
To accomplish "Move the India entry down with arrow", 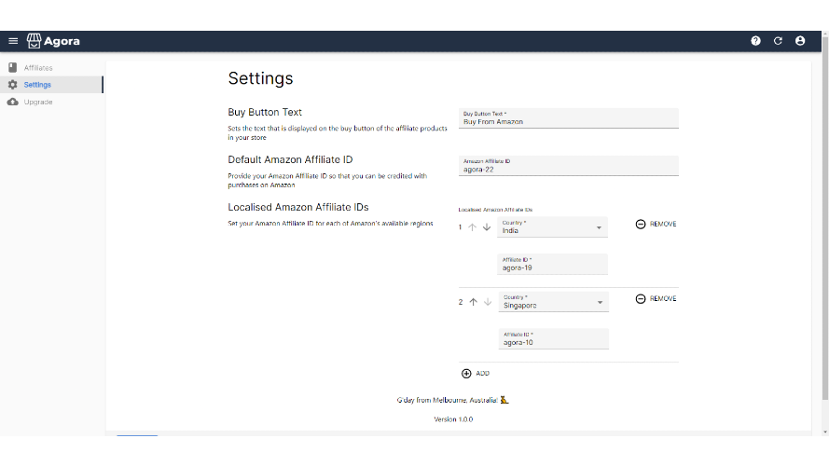I will coord(486,227).
